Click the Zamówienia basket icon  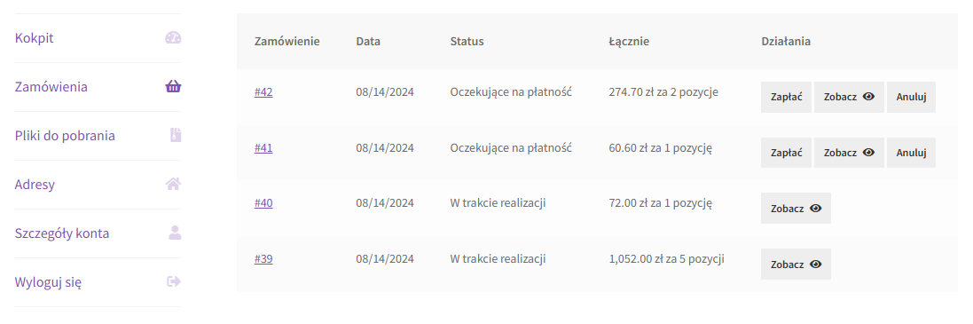(173, 86)
